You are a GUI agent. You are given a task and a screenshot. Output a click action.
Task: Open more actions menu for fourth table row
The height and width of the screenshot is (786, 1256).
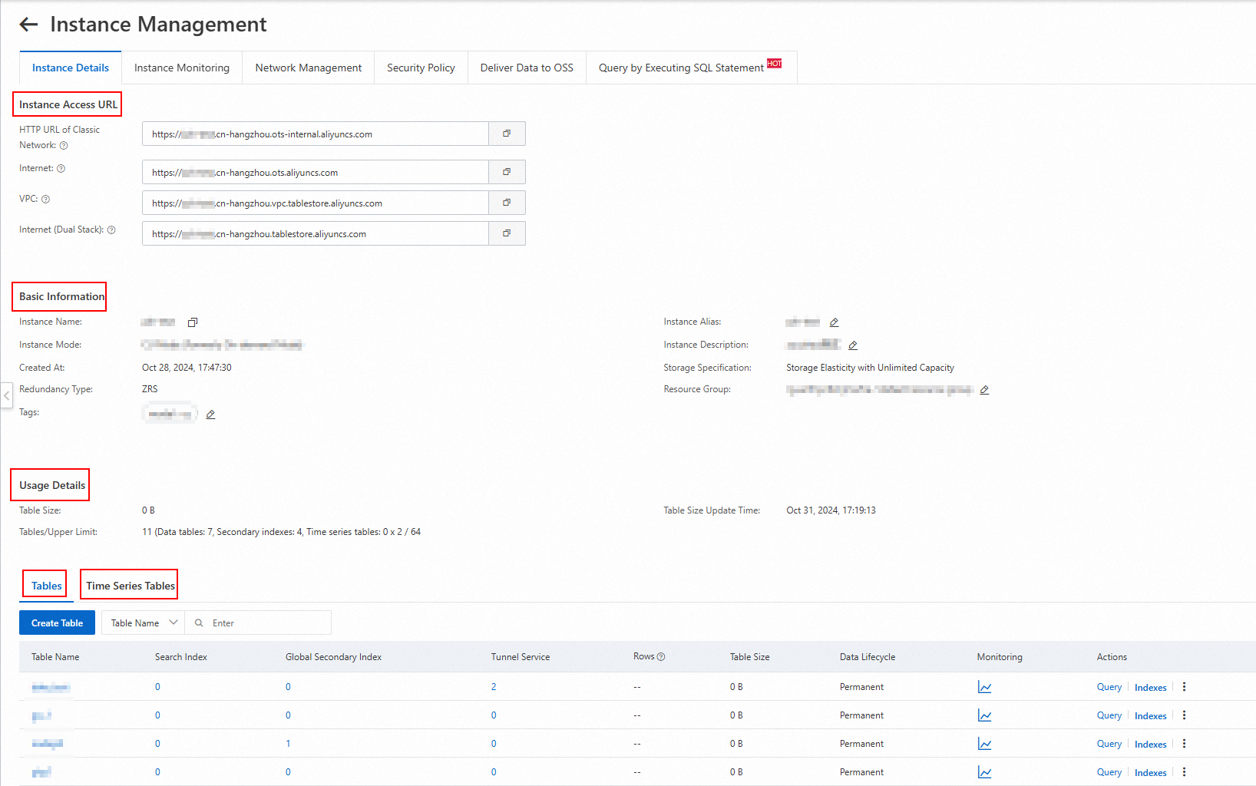pyautogui.click(x=1185, y=772)
